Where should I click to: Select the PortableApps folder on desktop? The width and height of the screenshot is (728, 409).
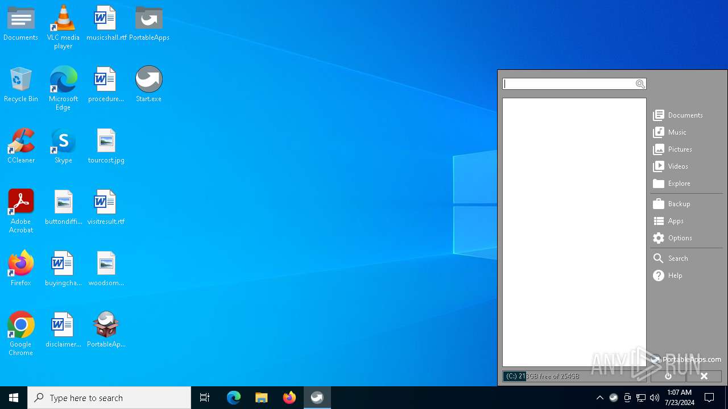149,24
